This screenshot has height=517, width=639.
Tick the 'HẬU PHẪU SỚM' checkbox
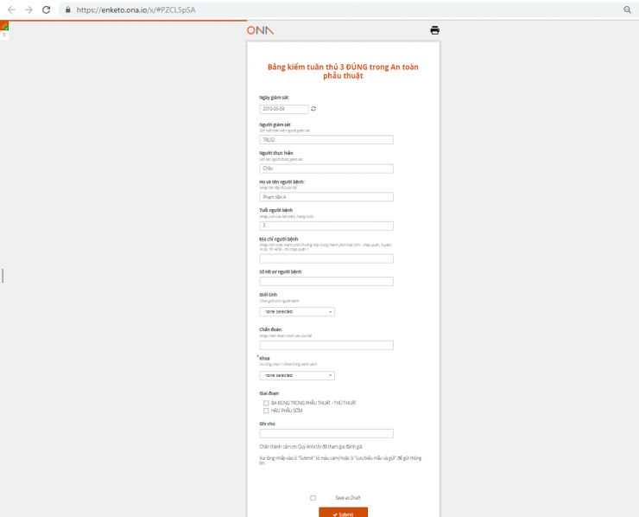(x=266, y=411)
